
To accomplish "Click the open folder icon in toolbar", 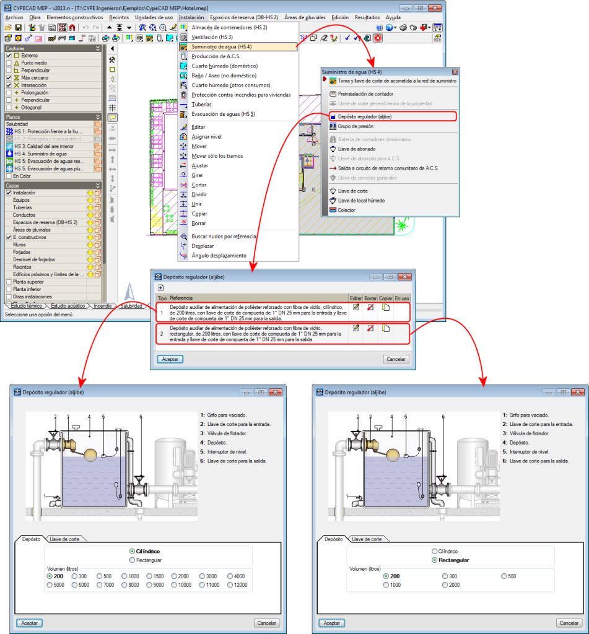I will [8, 27].
